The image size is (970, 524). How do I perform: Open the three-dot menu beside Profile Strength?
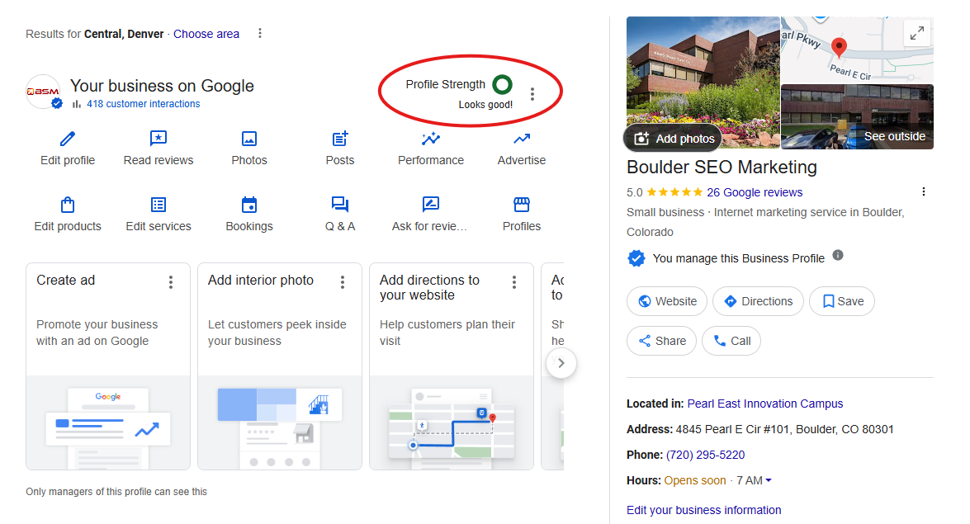(x=532, y=93)
